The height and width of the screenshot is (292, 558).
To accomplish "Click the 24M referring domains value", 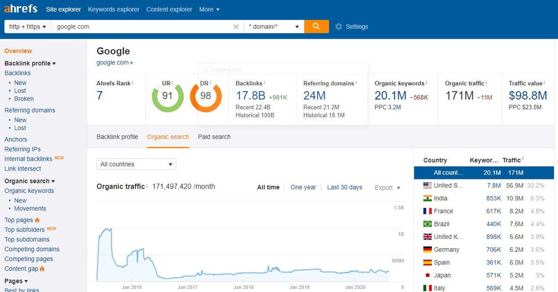I will coord(314,95).
